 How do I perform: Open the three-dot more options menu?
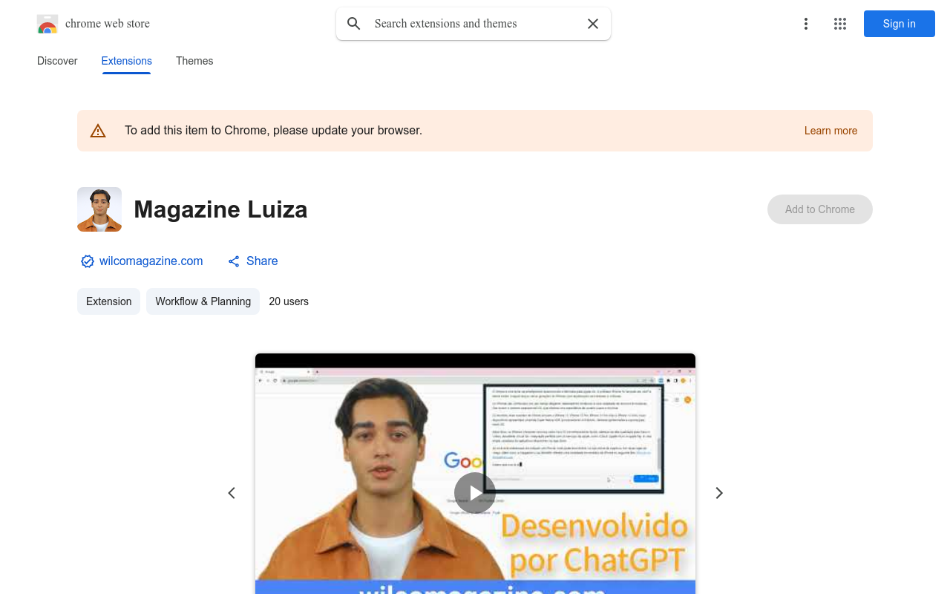tap(806, 24)
